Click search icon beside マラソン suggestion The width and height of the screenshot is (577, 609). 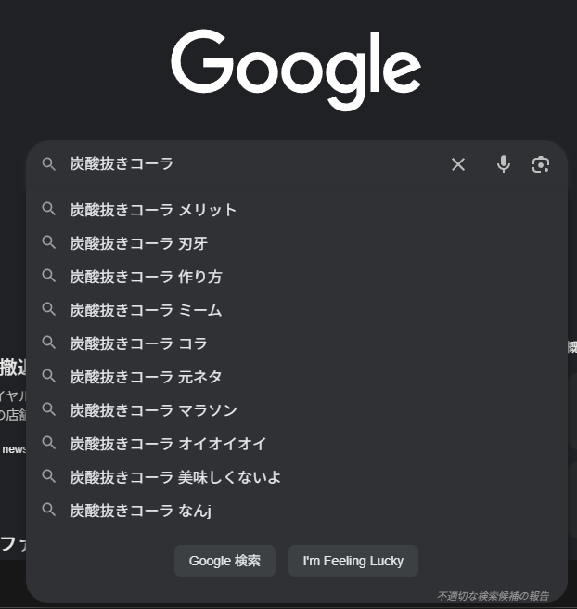point(49,410)
